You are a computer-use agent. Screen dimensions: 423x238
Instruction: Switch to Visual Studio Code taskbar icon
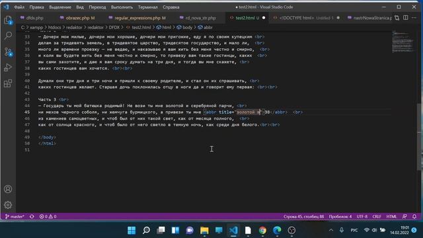[233, 230]
